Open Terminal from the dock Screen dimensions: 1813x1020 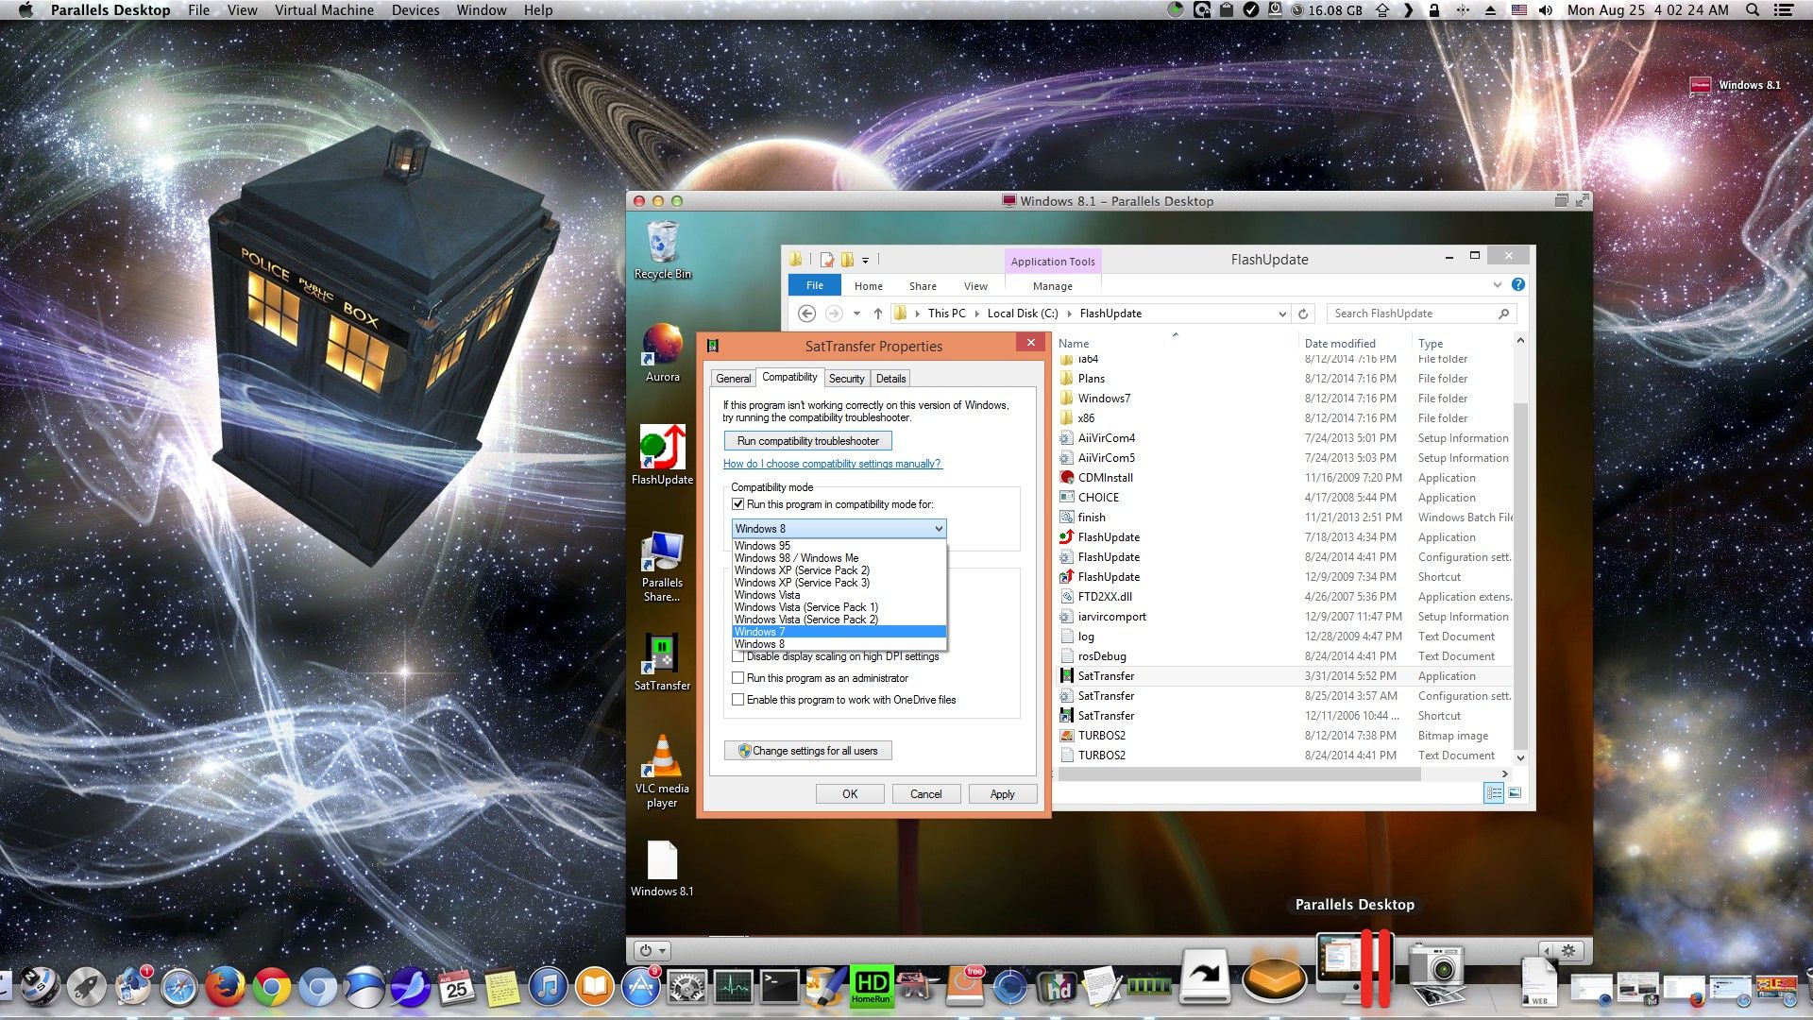click(x=780, y=988)
